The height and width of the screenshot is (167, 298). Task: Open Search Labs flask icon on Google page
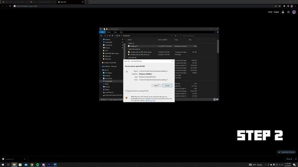tap(283, 12)
